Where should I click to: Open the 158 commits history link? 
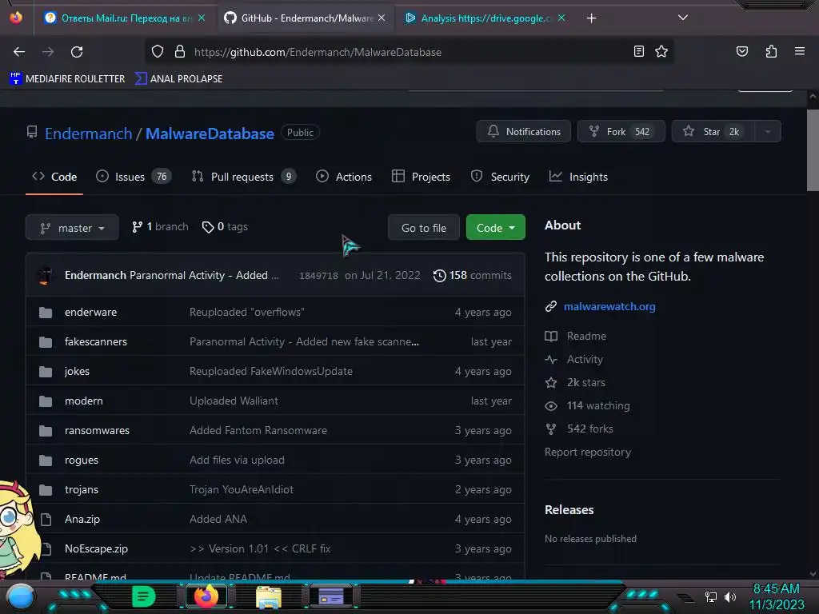[x=472, y=275]
